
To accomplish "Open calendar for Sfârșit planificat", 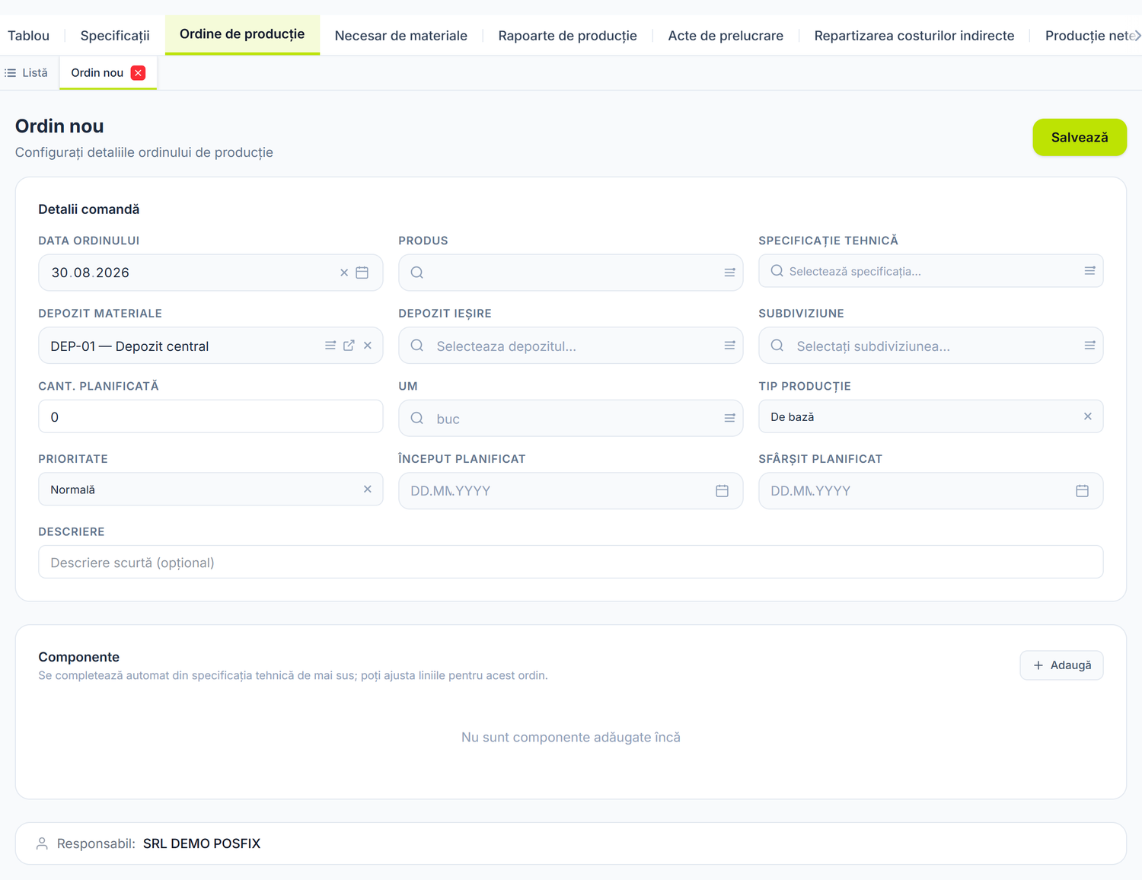I will tap(1083, 491).
